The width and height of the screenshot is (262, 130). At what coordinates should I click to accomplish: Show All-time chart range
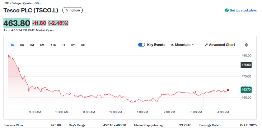(x=83, y=45)
